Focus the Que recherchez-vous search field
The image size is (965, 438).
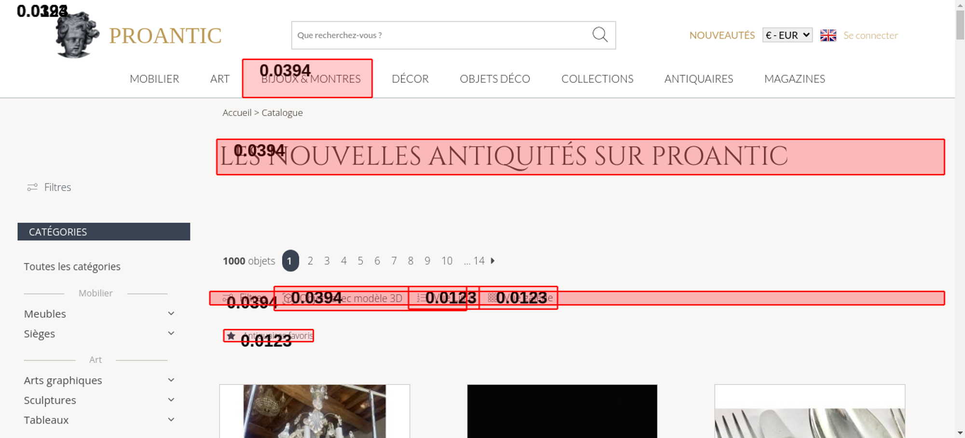click(x=441, y=35)
